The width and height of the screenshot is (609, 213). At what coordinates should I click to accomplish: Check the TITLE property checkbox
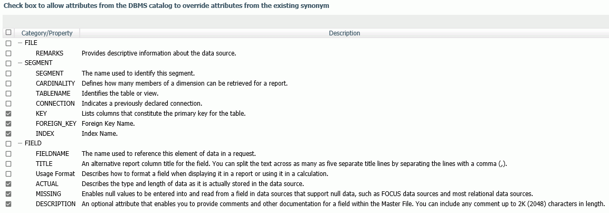click(x=8, y=164)
